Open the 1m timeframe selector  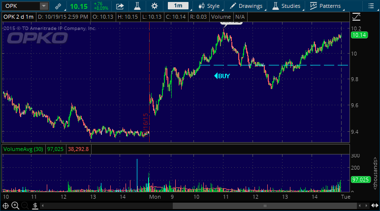click(178, 6)
